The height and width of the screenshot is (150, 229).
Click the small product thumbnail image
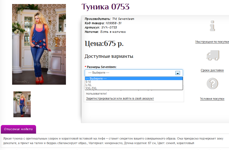(x=22, y=104)
